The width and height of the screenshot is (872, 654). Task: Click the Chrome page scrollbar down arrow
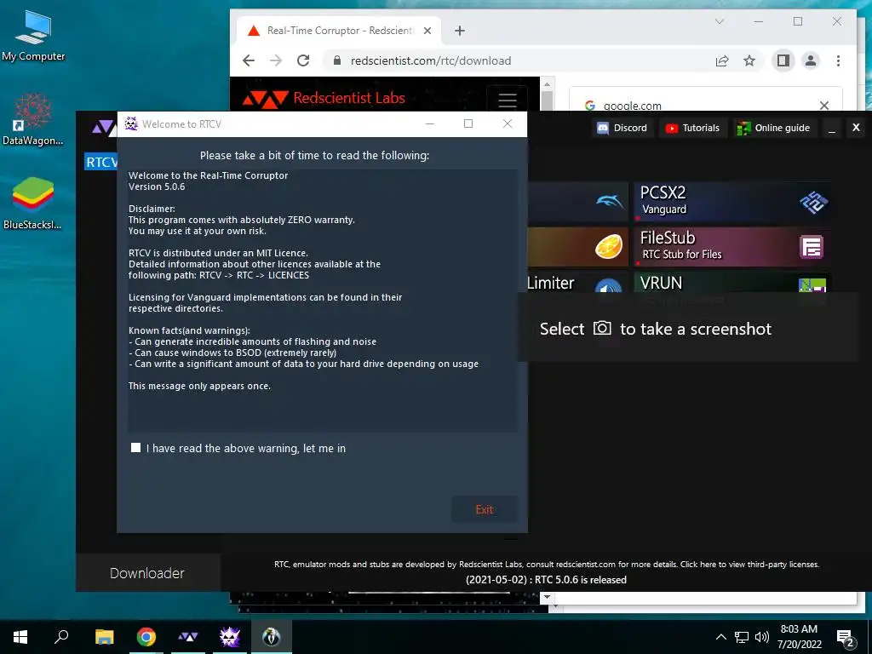point(547,597)
